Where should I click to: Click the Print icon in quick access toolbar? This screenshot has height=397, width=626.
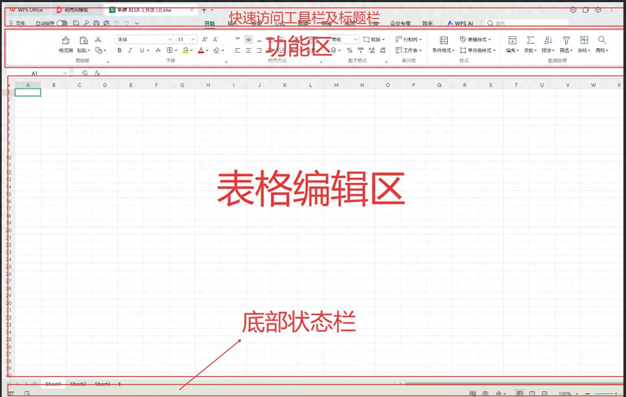96,23
